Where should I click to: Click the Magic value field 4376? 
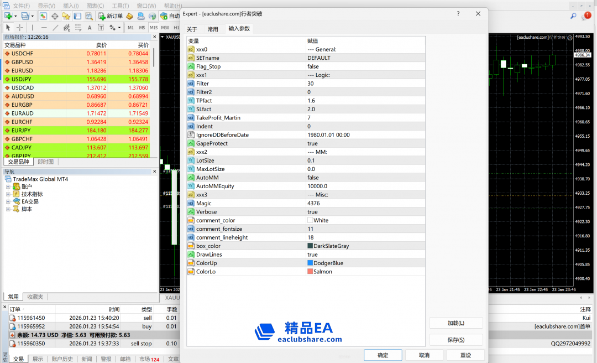click(x=365, y=203)
